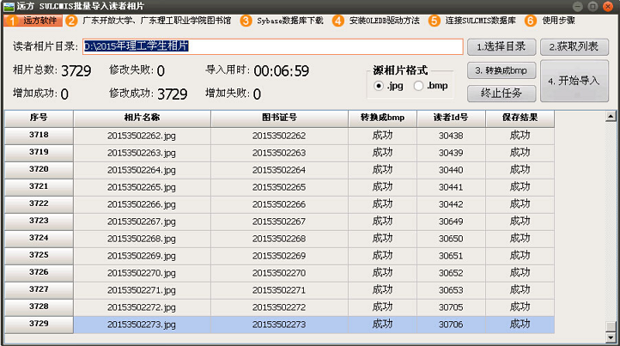Select row header 3729
The image size is (620, 346).
[39, 325]
